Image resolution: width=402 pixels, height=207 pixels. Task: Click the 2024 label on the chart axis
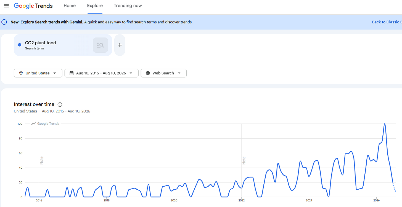[309, 200]
